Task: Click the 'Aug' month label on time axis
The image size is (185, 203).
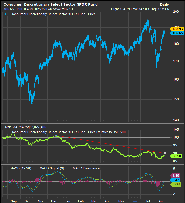Action: tap(162, 201)
